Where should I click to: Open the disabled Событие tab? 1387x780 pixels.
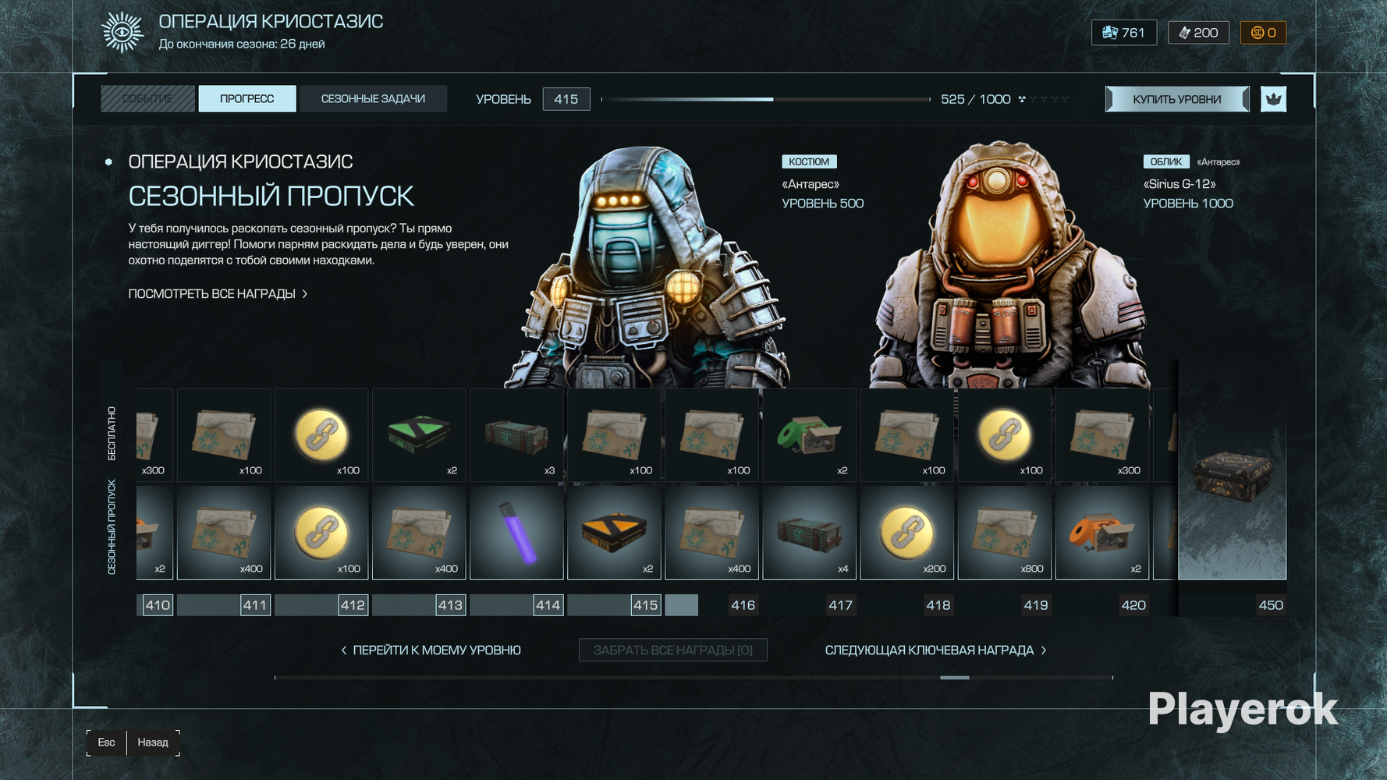(147, 99)
